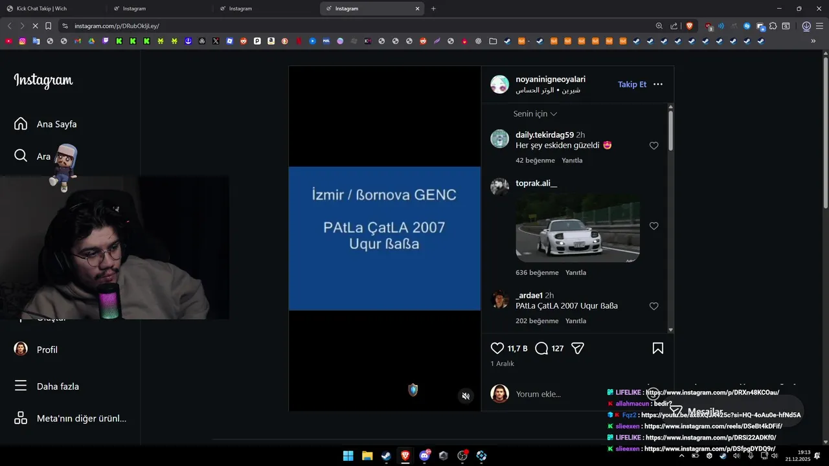Click the instagram.com address bar
The width and height of the screenshot is (829, 466).
click(356, 26)
